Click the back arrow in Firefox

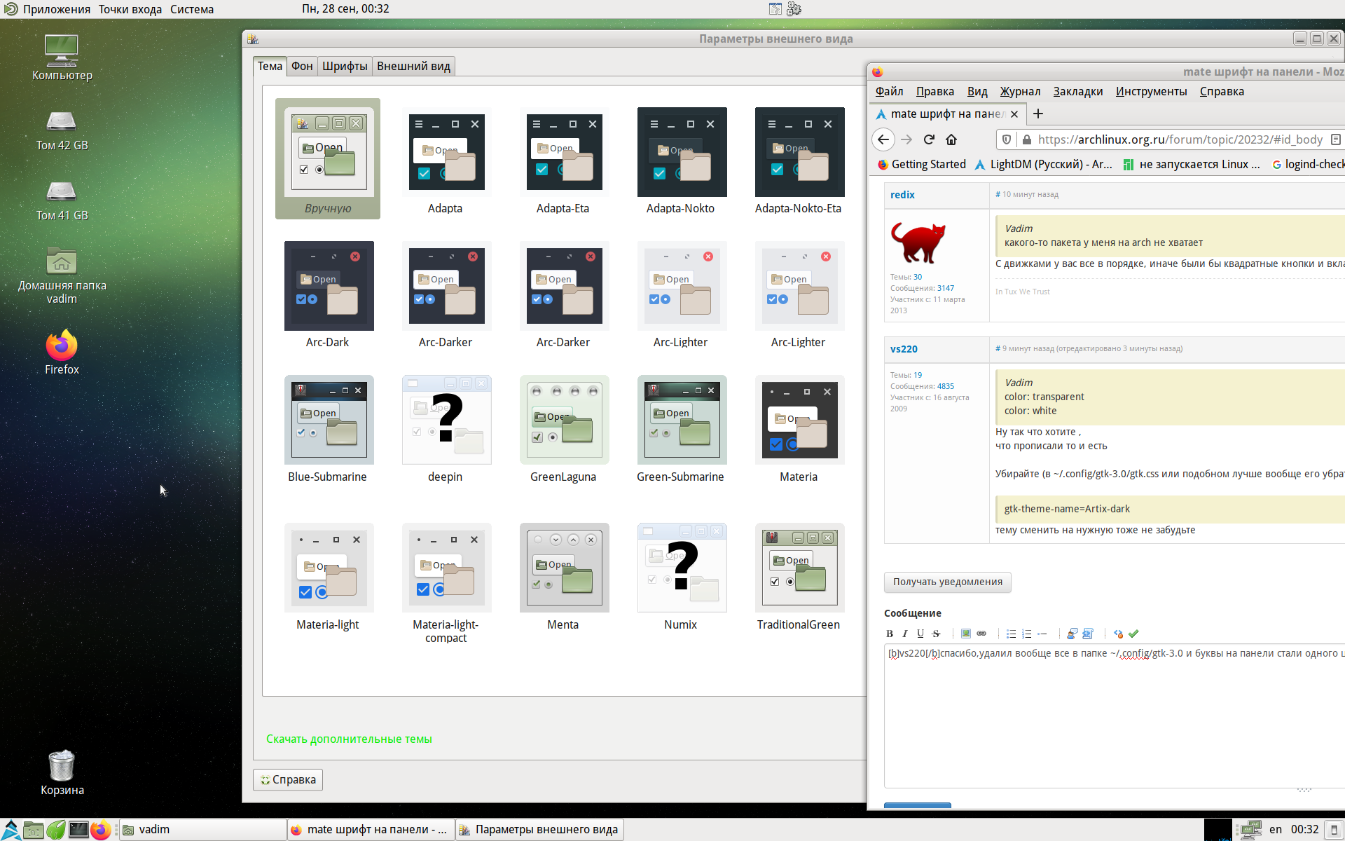pos(883,139)
